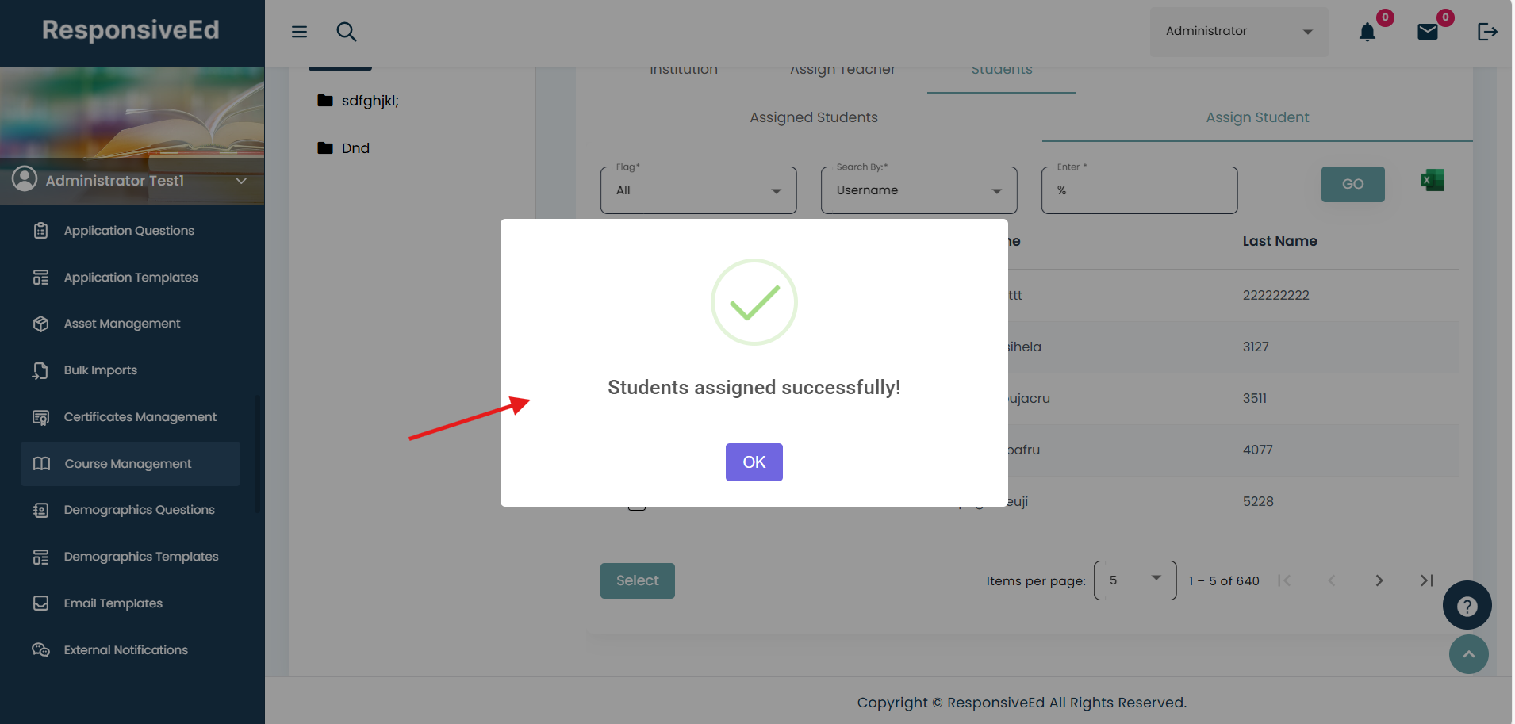Switch to Assigned Students tab

814,117
